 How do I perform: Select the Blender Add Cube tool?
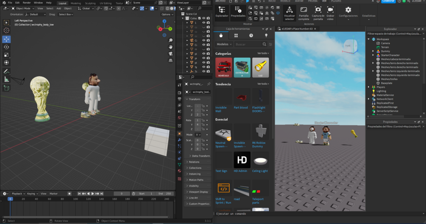(6, 88)
